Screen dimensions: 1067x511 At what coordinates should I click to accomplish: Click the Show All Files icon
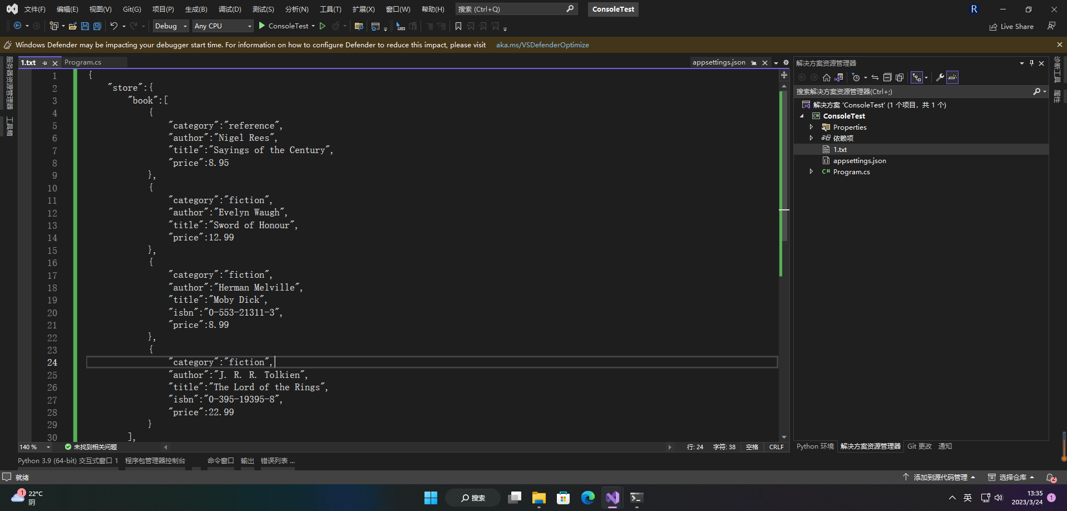(900, 77)
